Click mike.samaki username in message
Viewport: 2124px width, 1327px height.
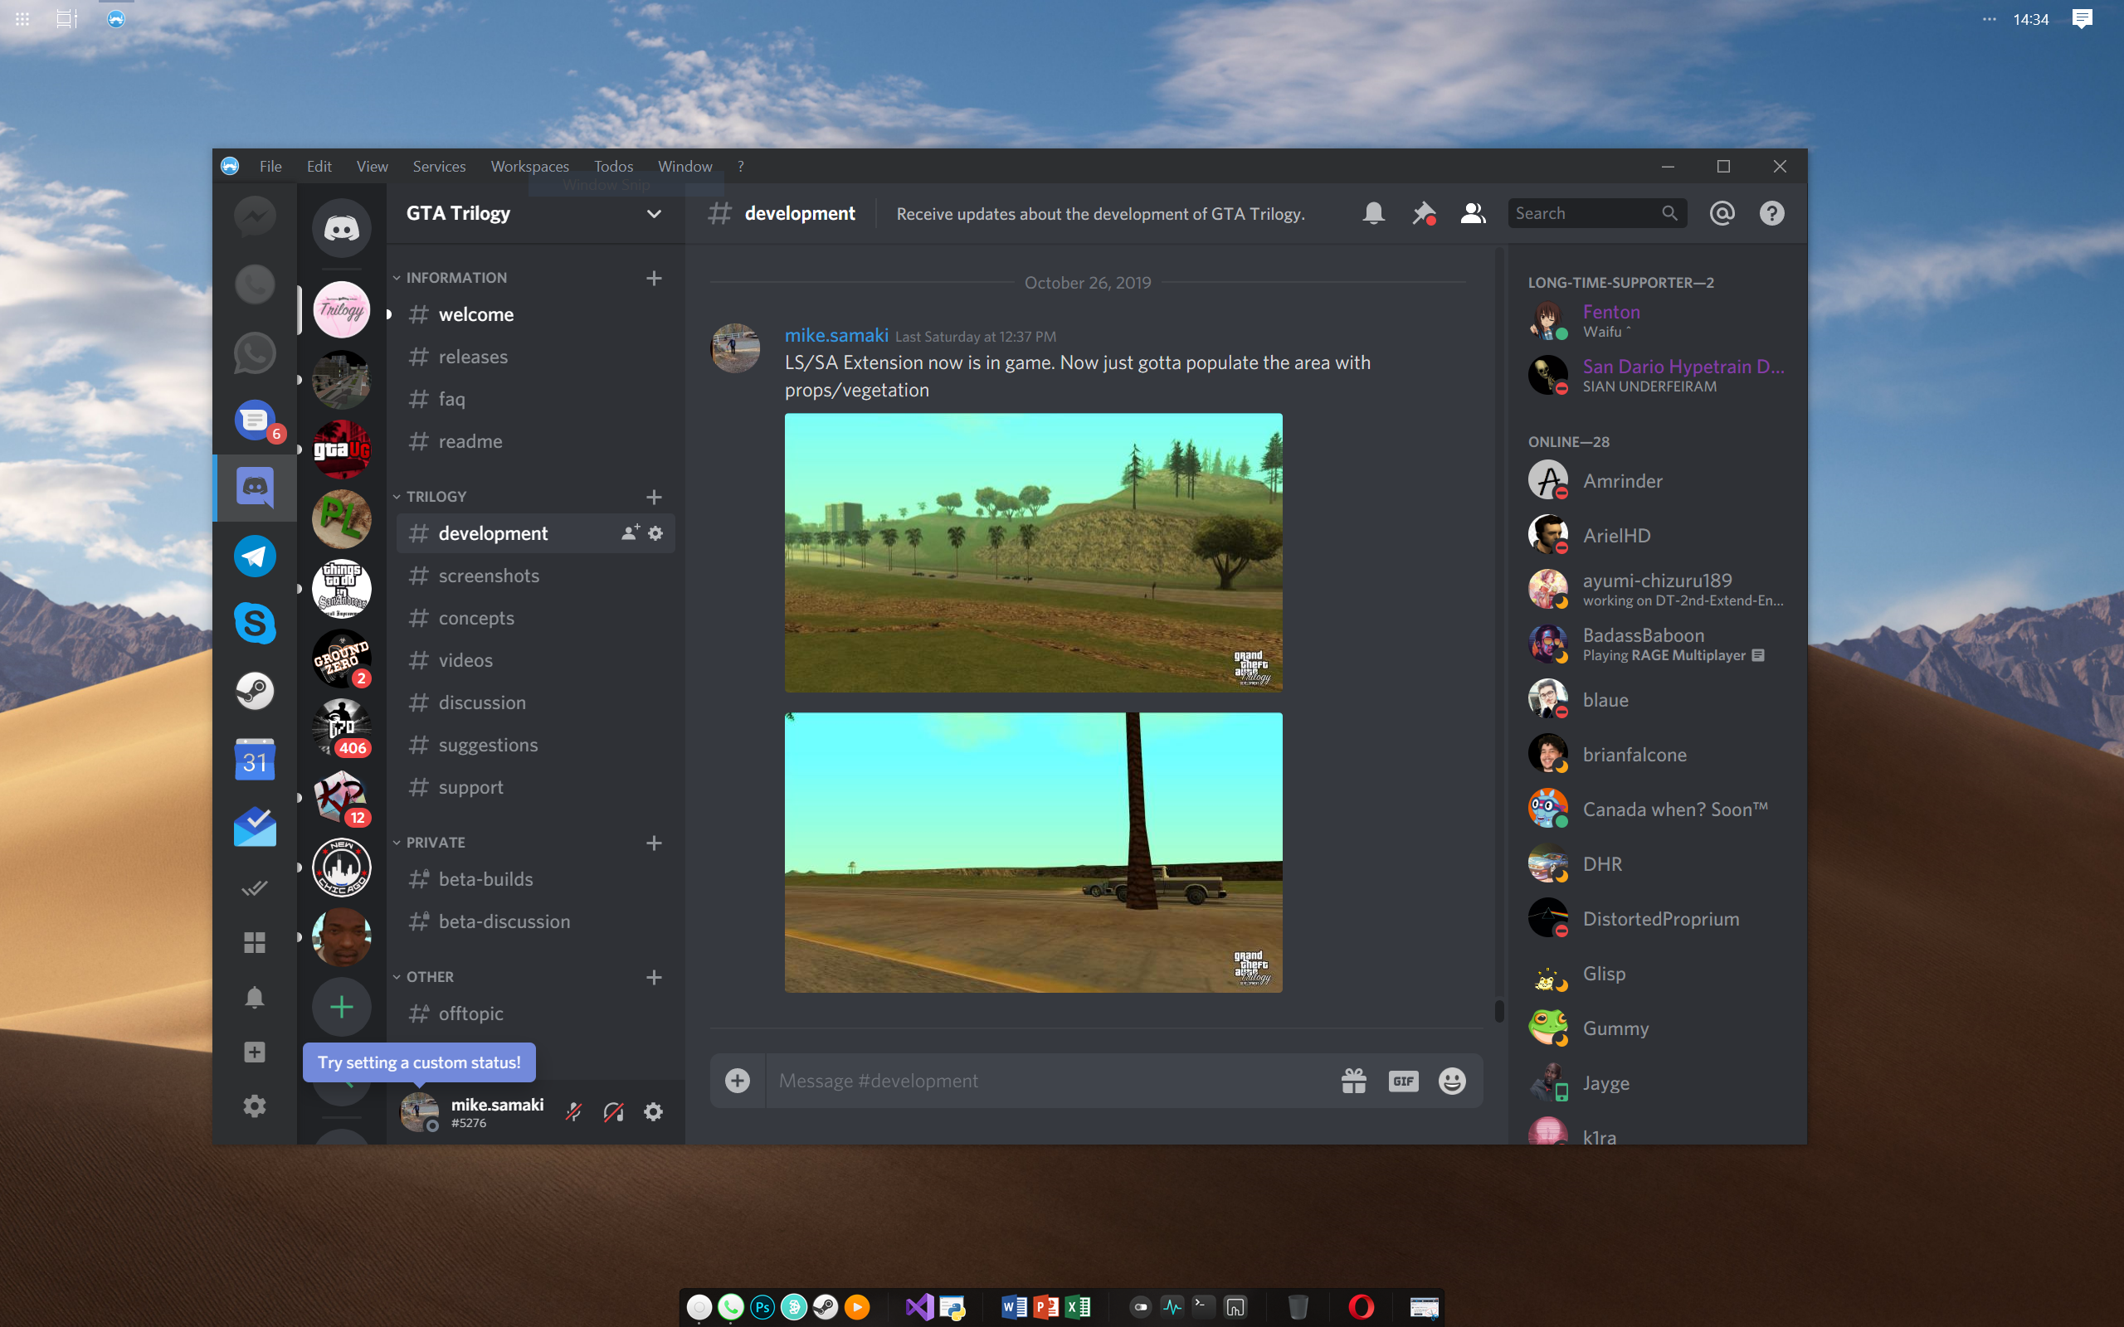[835, 335]
